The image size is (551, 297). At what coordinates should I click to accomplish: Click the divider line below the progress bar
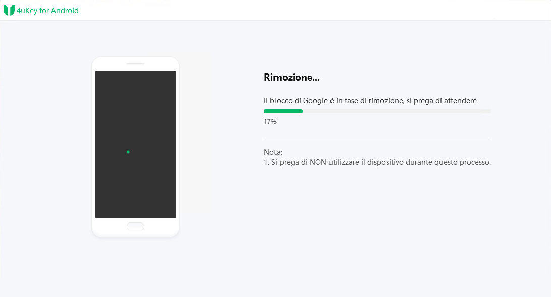point(377,137)
